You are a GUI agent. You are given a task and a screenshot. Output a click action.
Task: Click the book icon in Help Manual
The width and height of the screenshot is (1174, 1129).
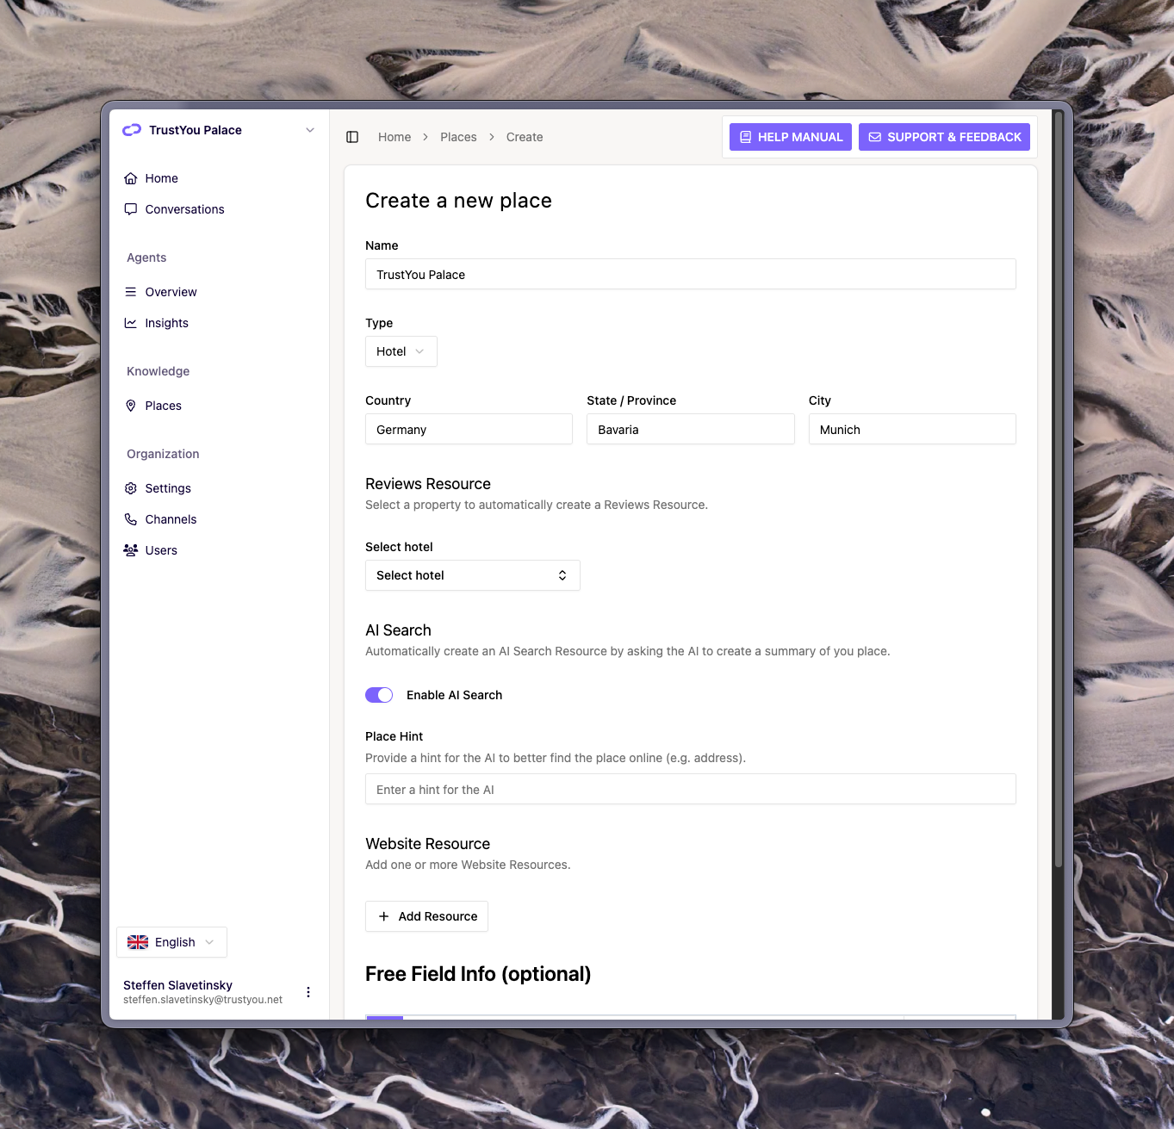[x=746, y=137]
